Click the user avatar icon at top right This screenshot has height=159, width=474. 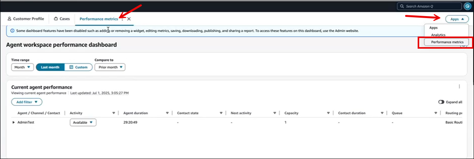click(x=467, y=6)
